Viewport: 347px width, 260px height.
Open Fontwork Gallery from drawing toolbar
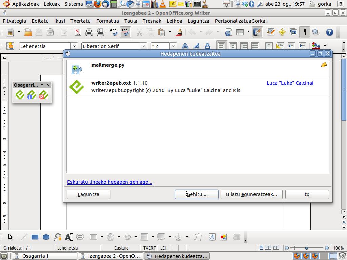coord(212,237)
